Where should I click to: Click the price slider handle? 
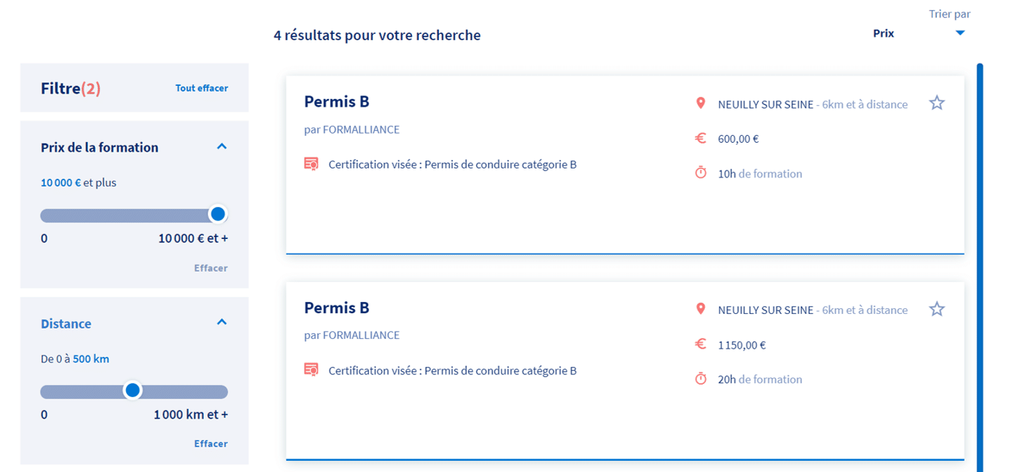click(x=218, y=214)
